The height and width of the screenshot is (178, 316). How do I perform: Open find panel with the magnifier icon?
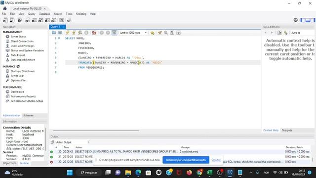pos(166,33)
